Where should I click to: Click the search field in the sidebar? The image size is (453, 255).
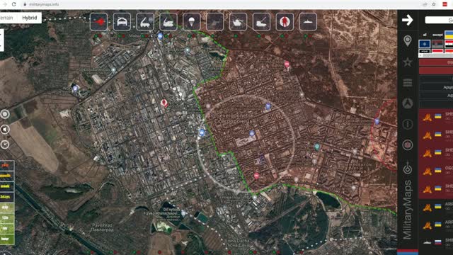pos(439,20)
